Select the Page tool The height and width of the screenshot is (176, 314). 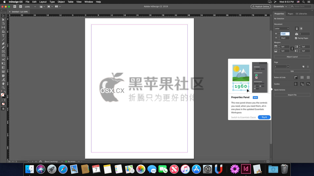click(3, 24)
